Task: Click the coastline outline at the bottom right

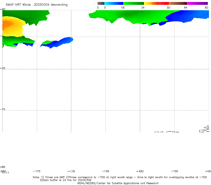Action: click(204, 129)
